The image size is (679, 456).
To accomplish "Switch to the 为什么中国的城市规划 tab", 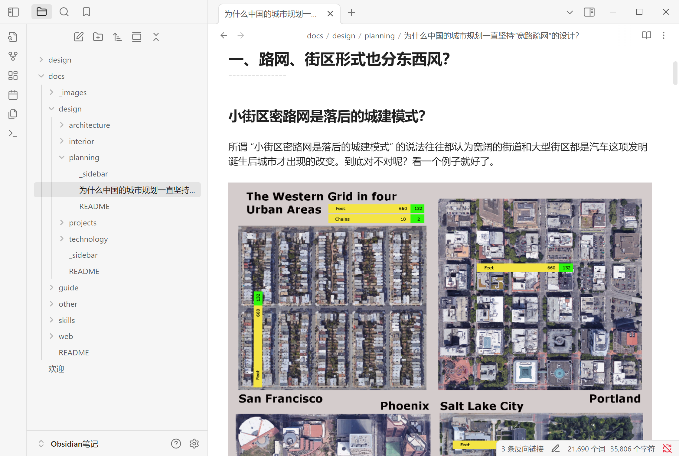I will [x=270, y=14].
